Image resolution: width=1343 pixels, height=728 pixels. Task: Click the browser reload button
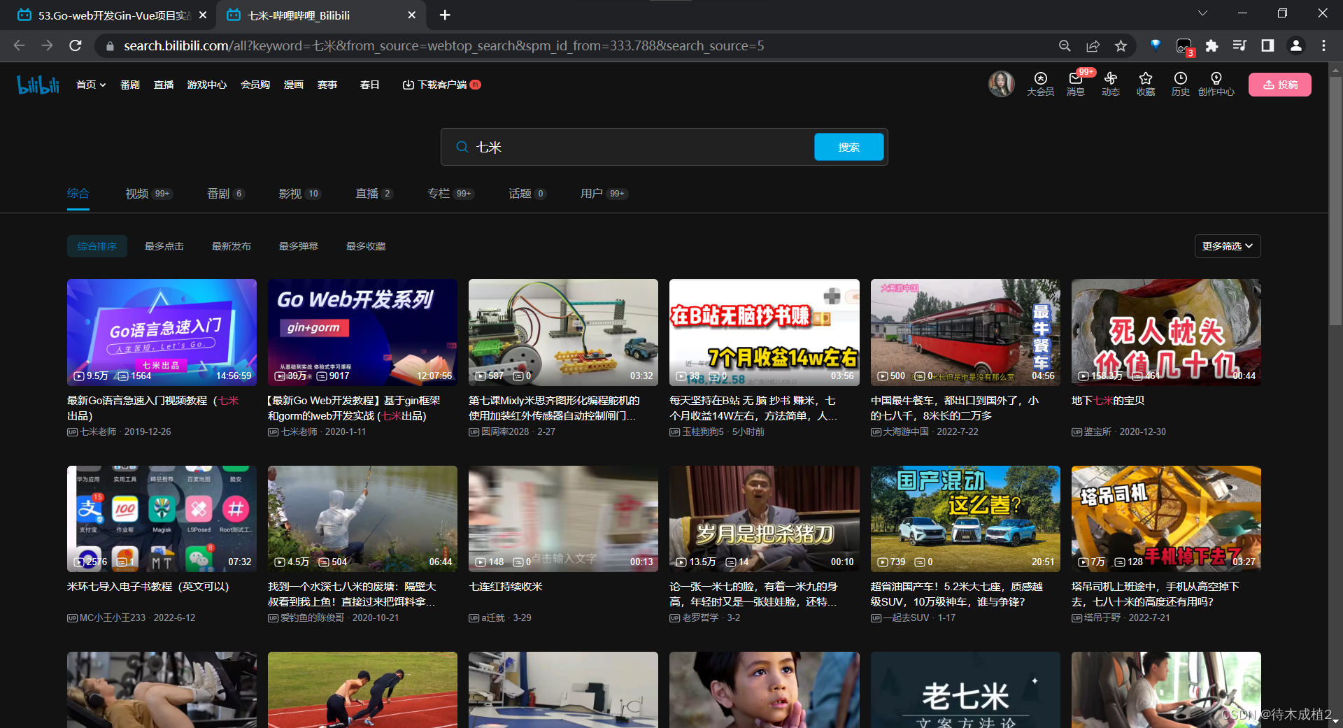[76, 45]
